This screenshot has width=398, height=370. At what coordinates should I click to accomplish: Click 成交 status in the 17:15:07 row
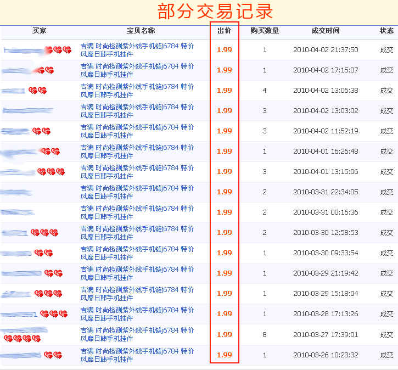coord(386,70)
